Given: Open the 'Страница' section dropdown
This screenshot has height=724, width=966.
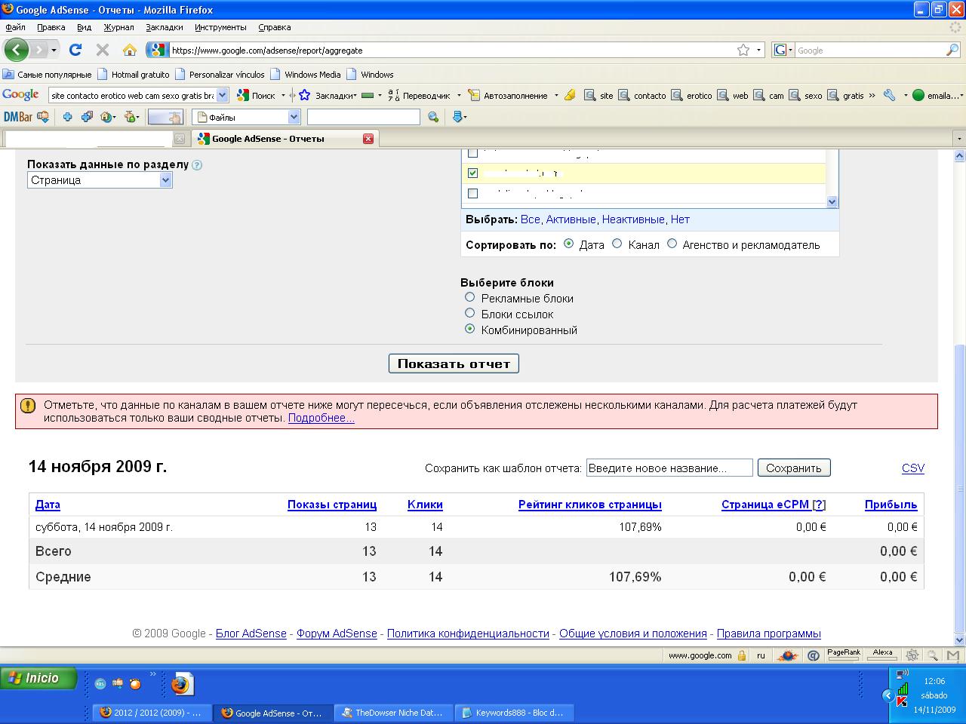Looking at the screenshot, I should (165, 180).
